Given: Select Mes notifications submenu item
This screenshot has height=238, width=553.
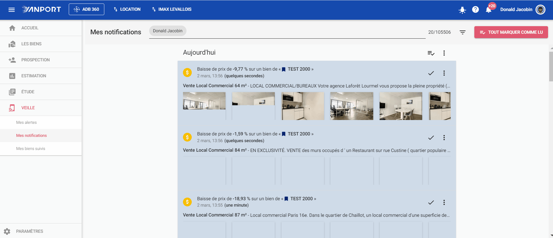Looking at the screenshot, I should coord(41,135).
